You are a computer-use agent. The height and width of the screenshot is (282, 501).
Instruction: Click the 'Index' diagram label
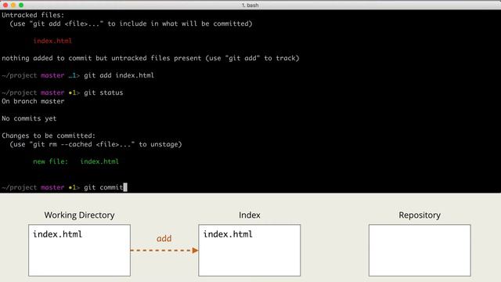[250, 215]
